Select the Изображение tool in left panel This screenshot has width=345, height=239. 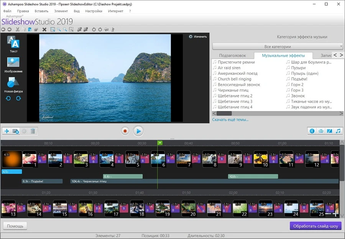(13, 64)
